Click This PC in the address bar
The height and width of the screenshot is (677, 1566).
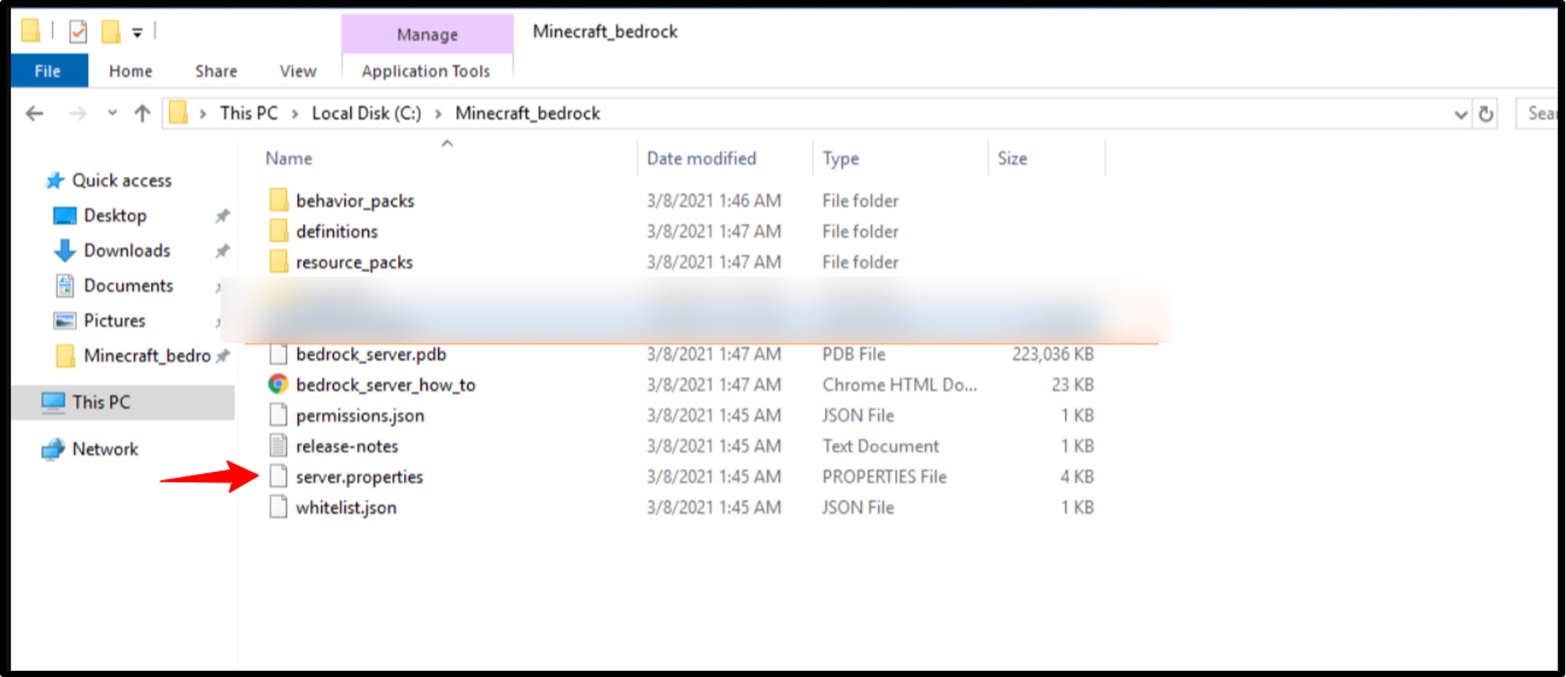249,113
